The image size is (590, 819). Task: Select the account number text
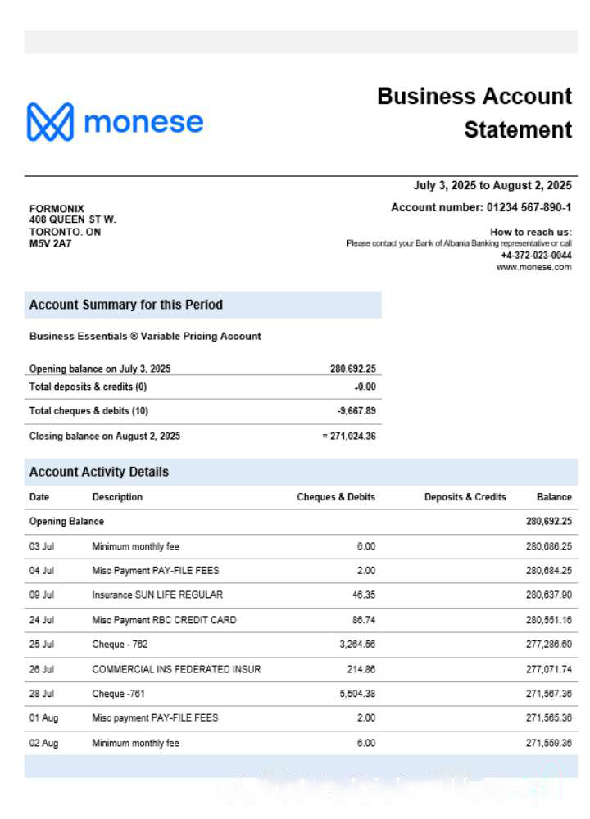(481, 208)
